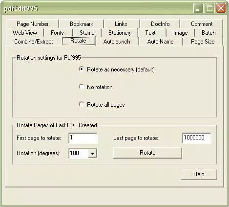Select the DocInfo tab

(x=160, y=24)
